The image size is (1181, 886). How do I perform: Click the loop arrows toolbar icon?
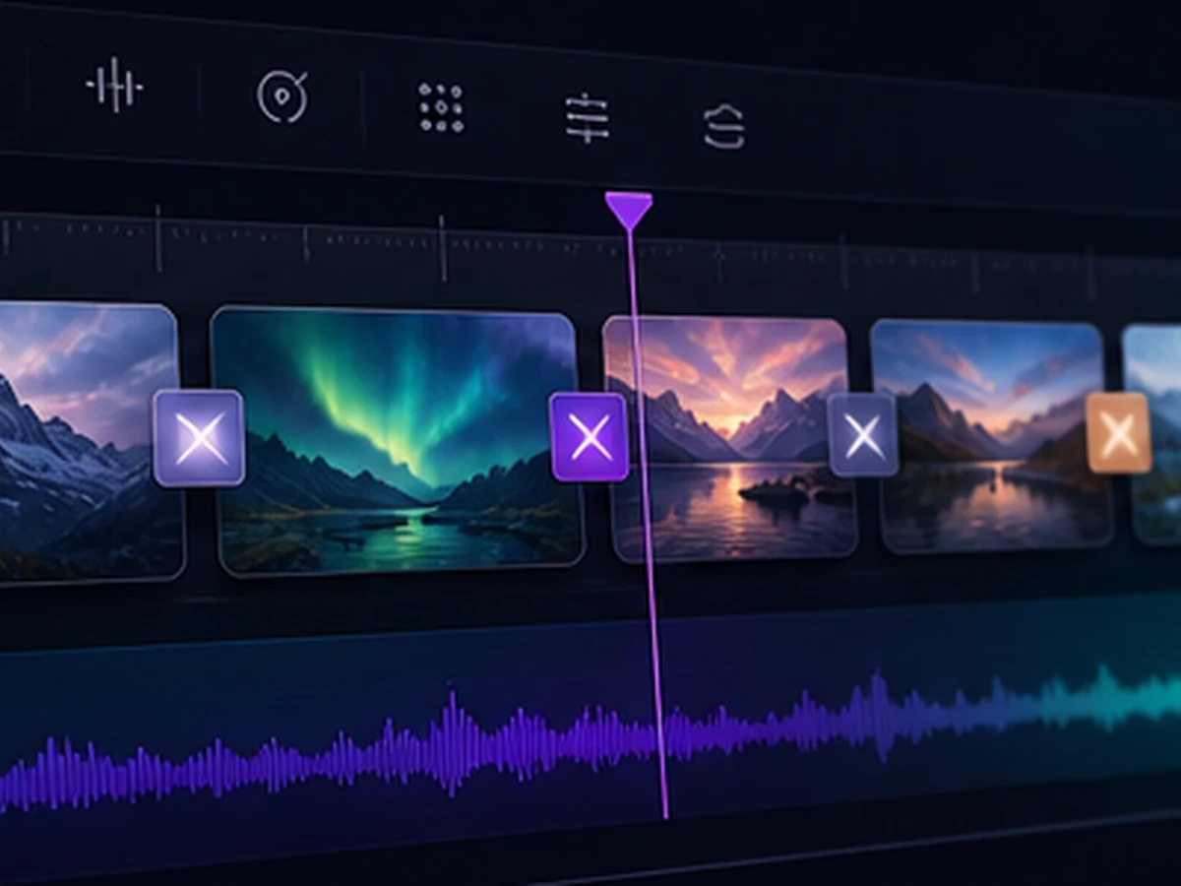pyautogui.click(x=724, y=127)
